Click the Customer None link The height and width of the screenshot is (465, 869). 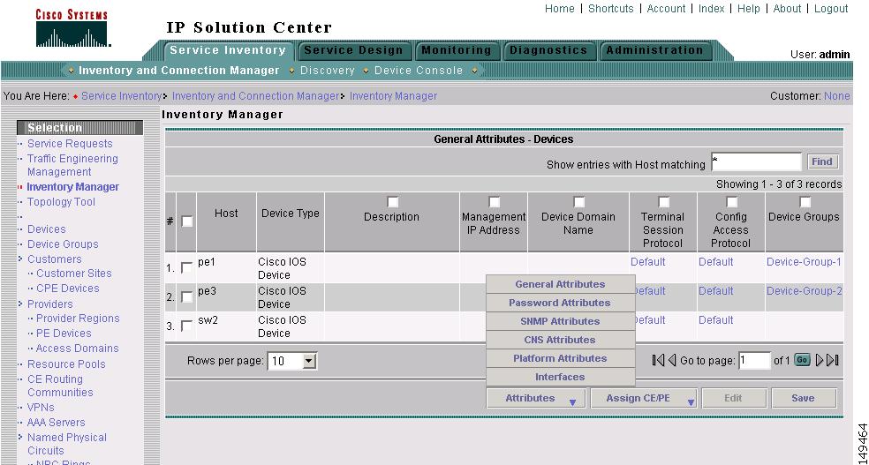click(x=837, y=96)
